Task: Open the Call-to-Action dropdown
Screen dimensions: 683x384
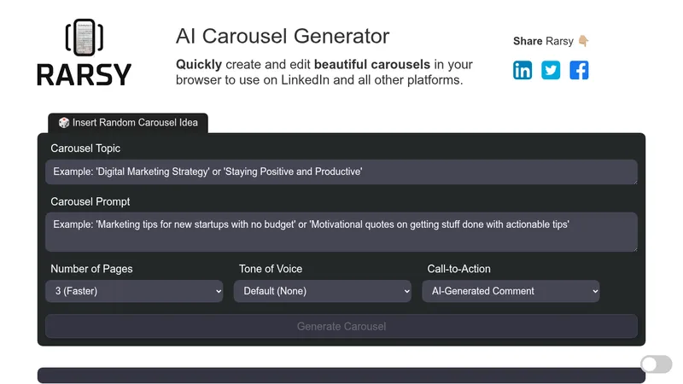Action: pyautogui.click(x=511, y=291)
